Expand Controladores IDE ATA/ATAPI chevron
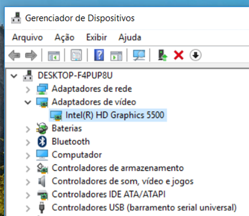This screenshot has height=216, width=249. (x=28, y=195)
